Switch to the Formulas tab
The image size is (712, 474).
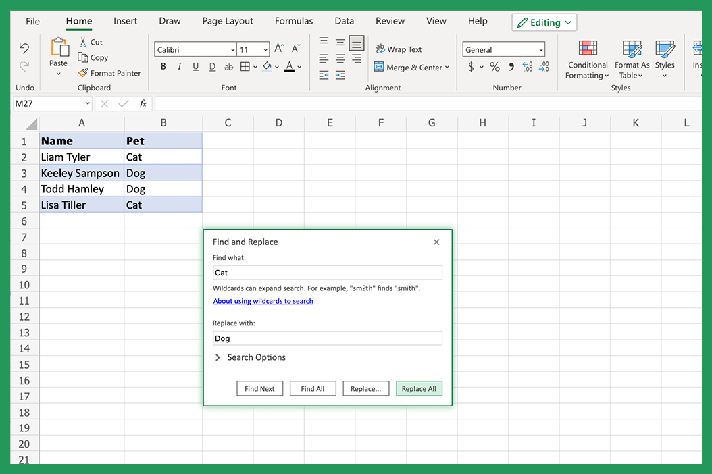(293, 21)
